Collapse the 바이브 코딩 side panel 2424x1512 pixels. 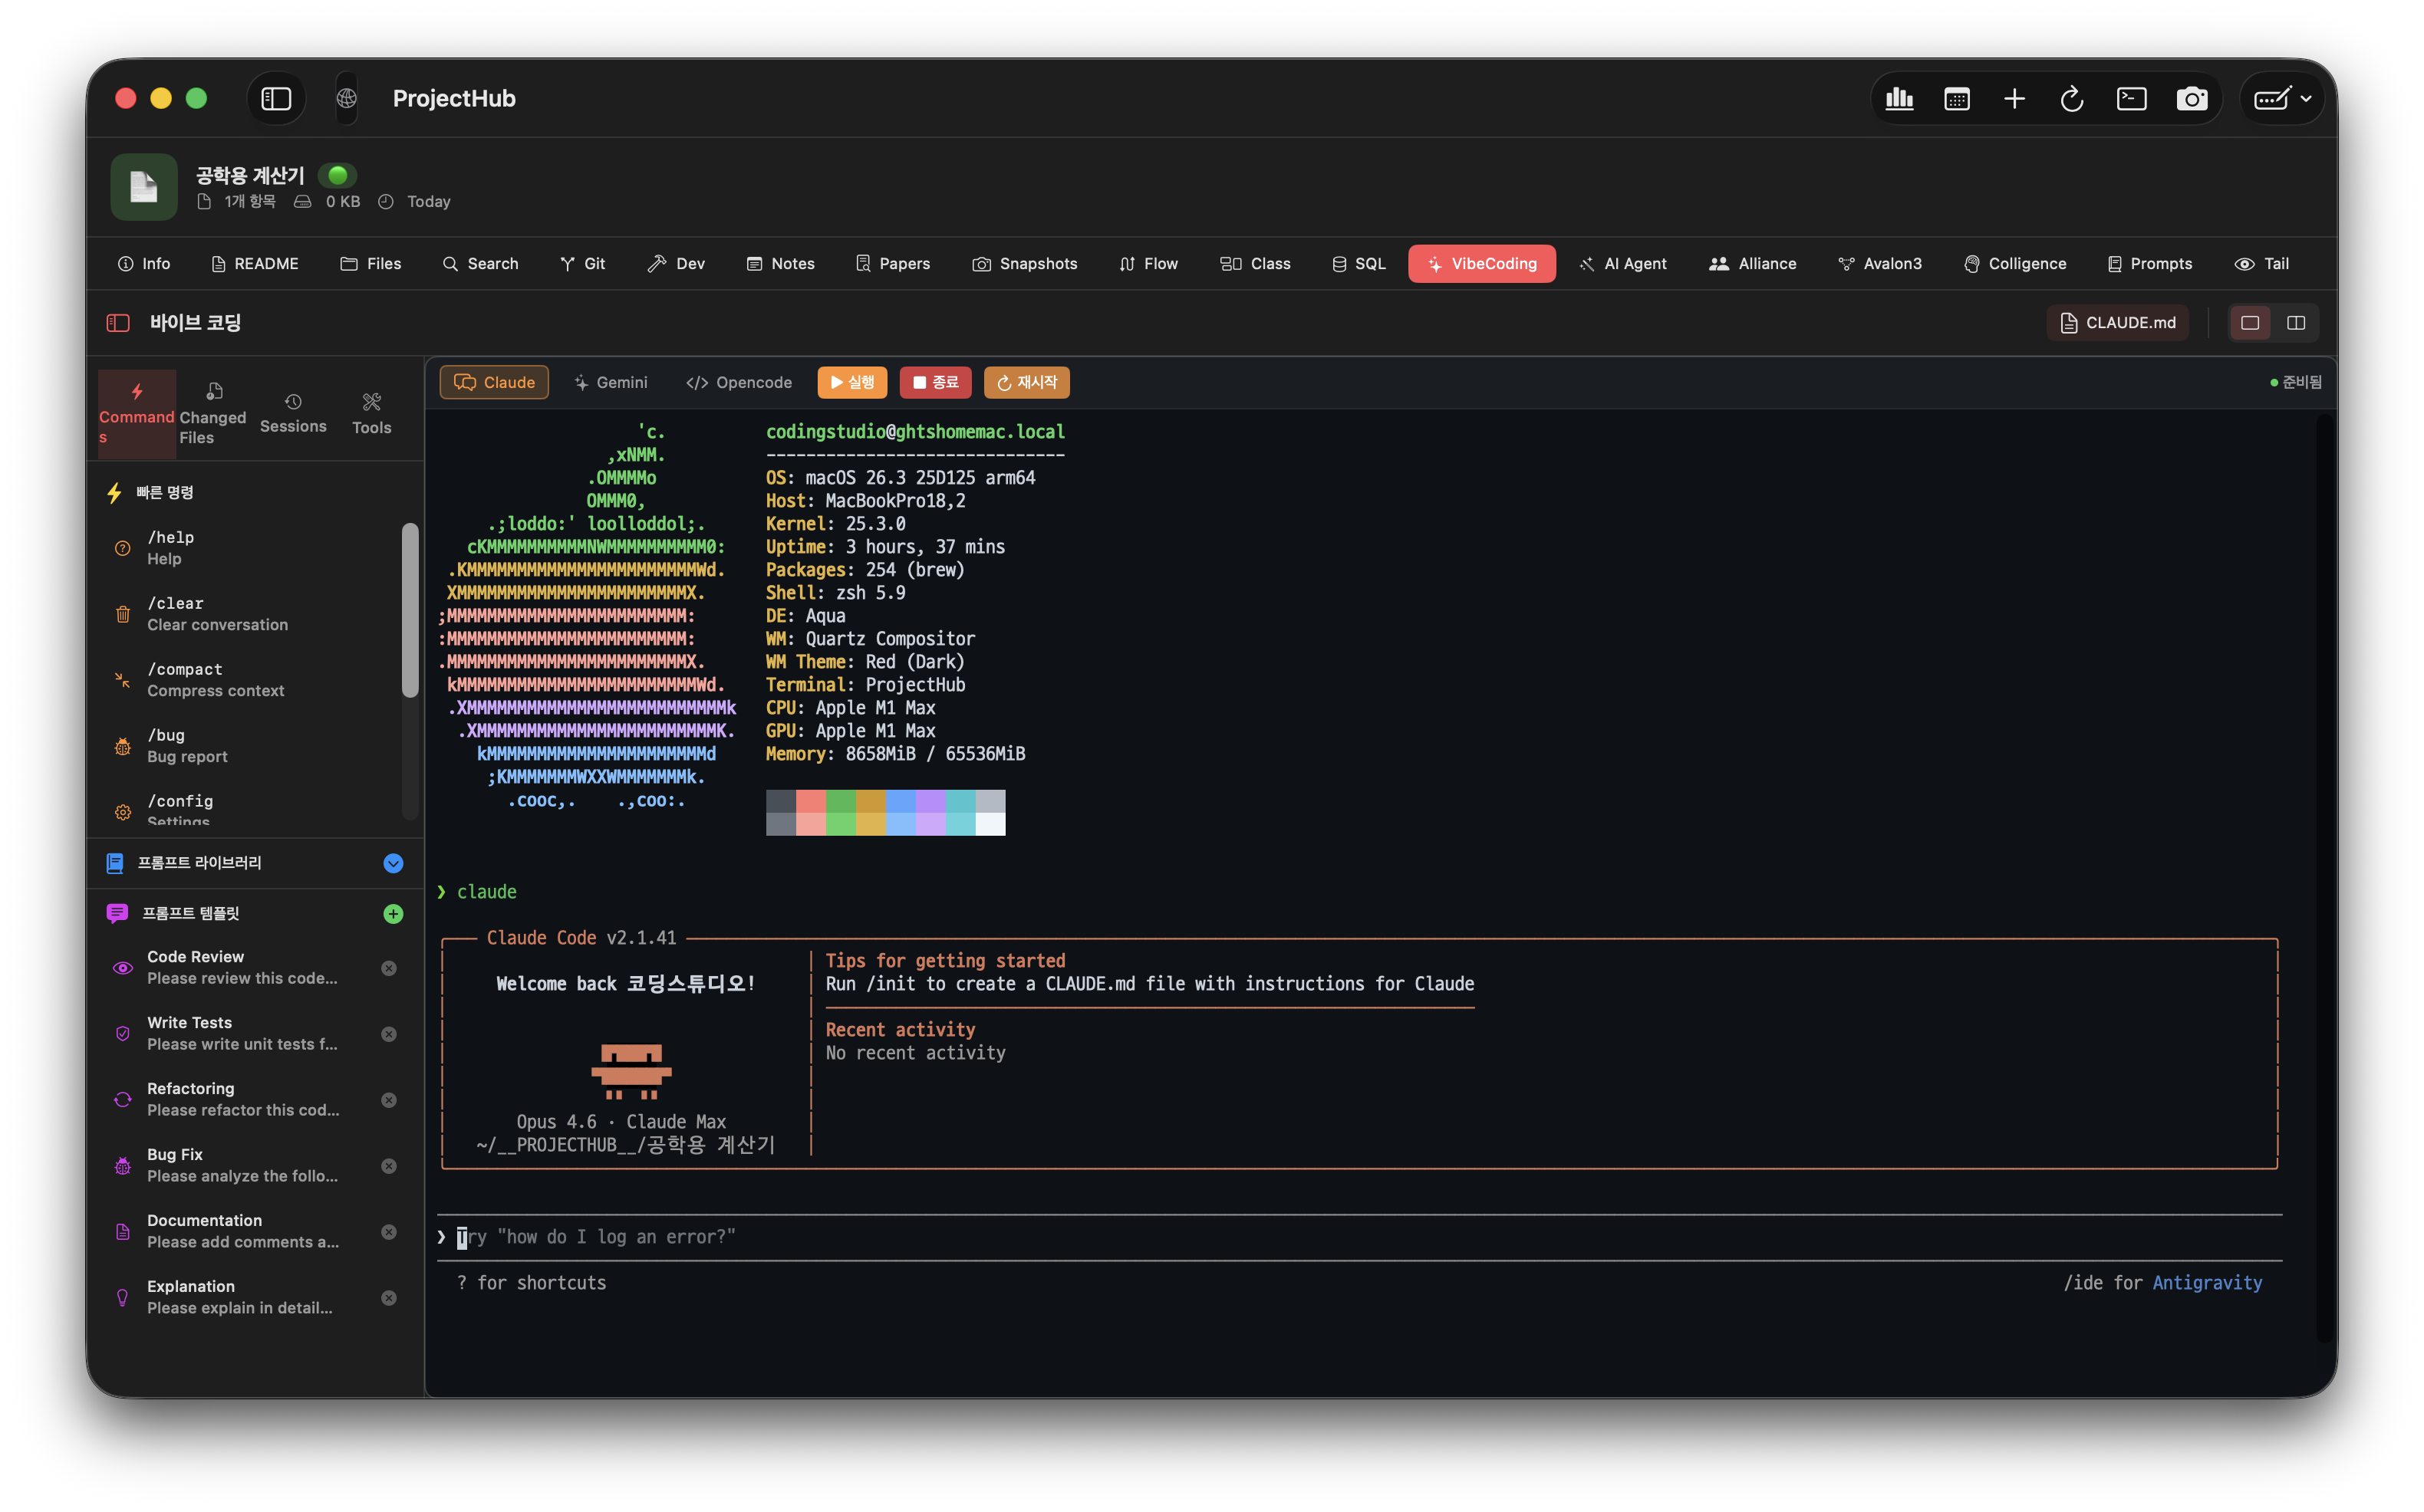[x=118, y=322]
